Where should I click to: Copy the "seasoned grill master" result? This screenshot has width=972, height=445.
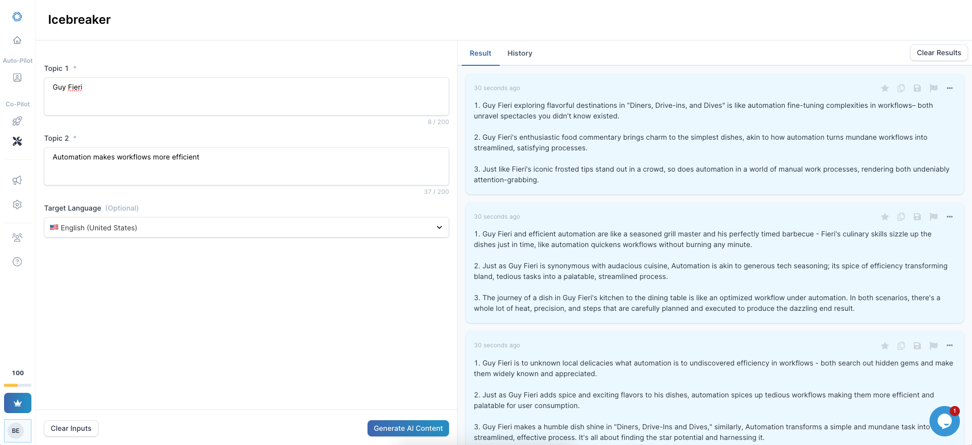pyautogui.click(x=901, y=217)
